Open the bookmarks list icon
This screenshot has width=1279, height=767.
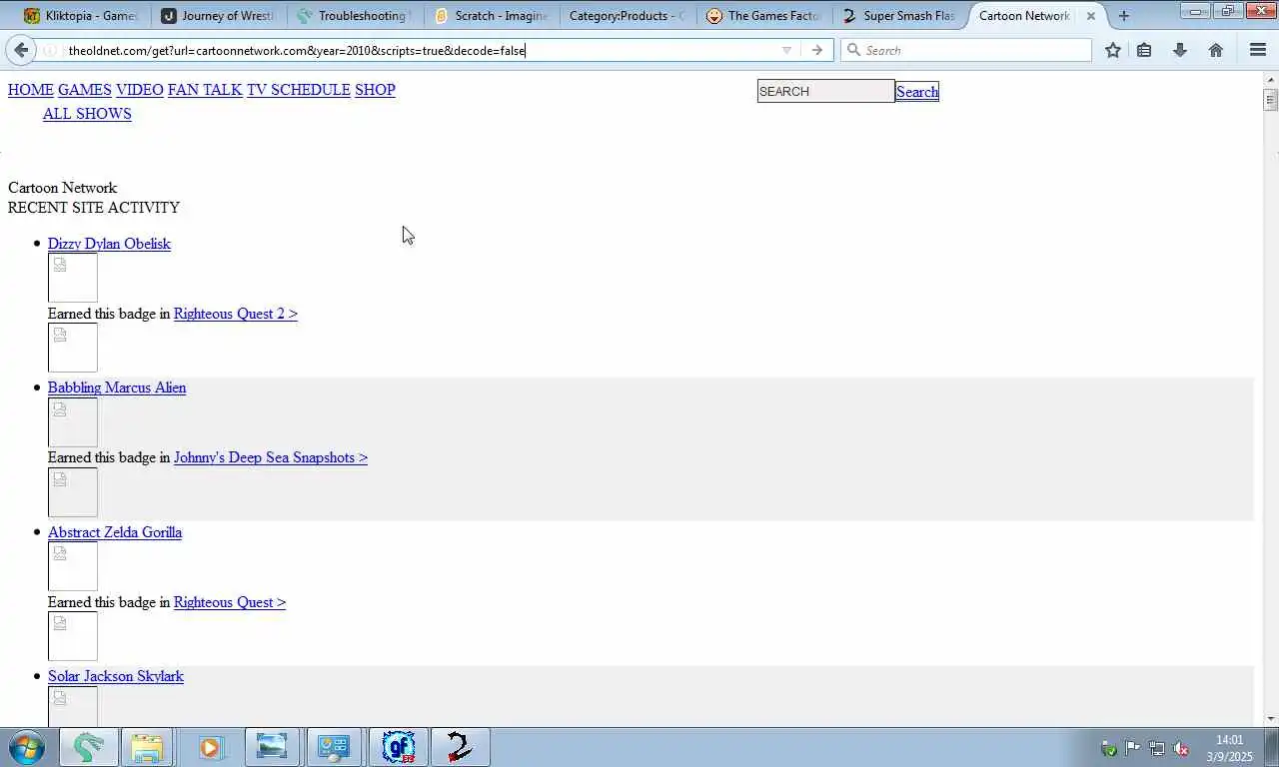(1145, 50)
